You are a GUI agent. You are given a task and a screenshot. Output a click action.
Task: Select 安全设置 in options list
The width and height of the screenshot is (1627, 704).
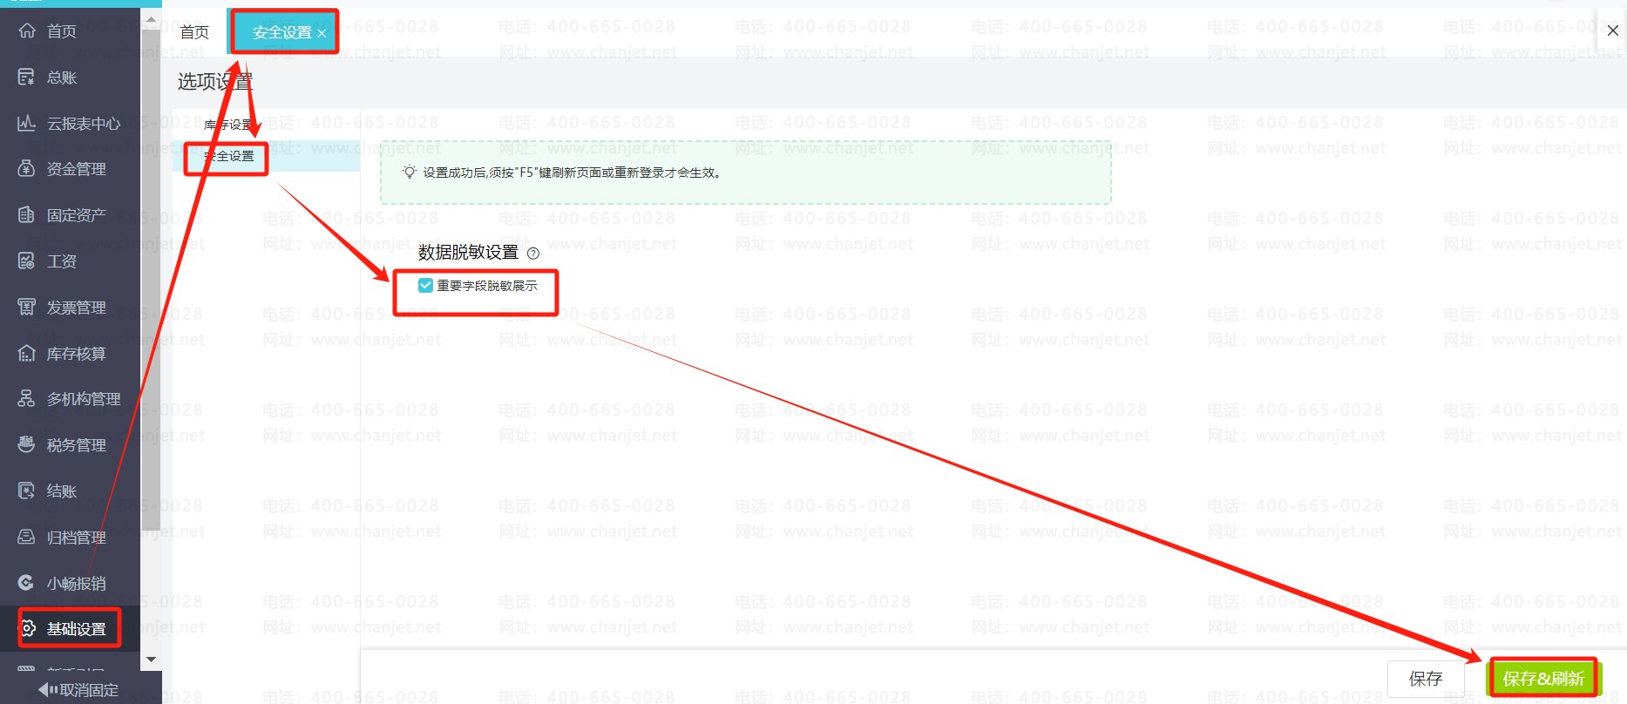click(230, 156)
